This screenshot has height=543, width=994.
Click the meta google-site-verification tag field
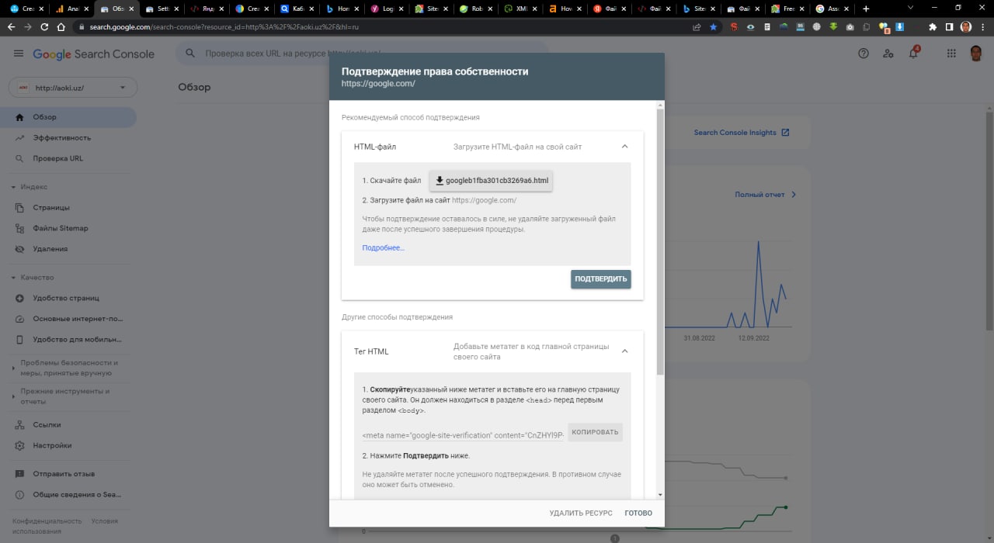463,435
